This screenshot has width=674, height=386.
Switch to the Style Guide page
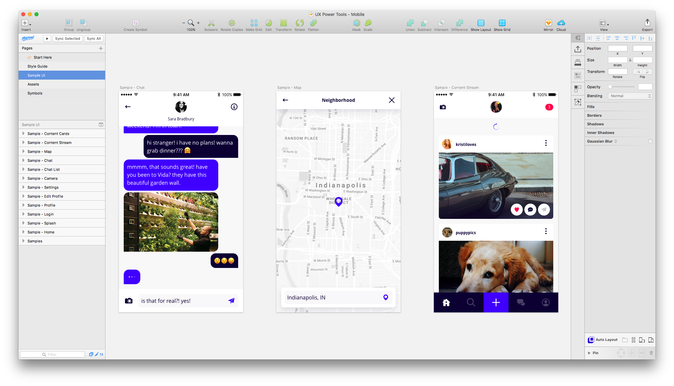[x=37, y=66]
